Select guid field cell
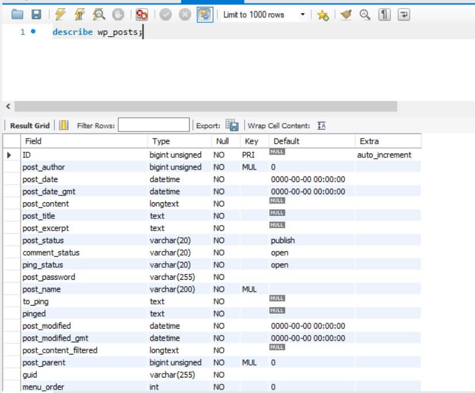The image size is (475, 393). tap(84, 375)
